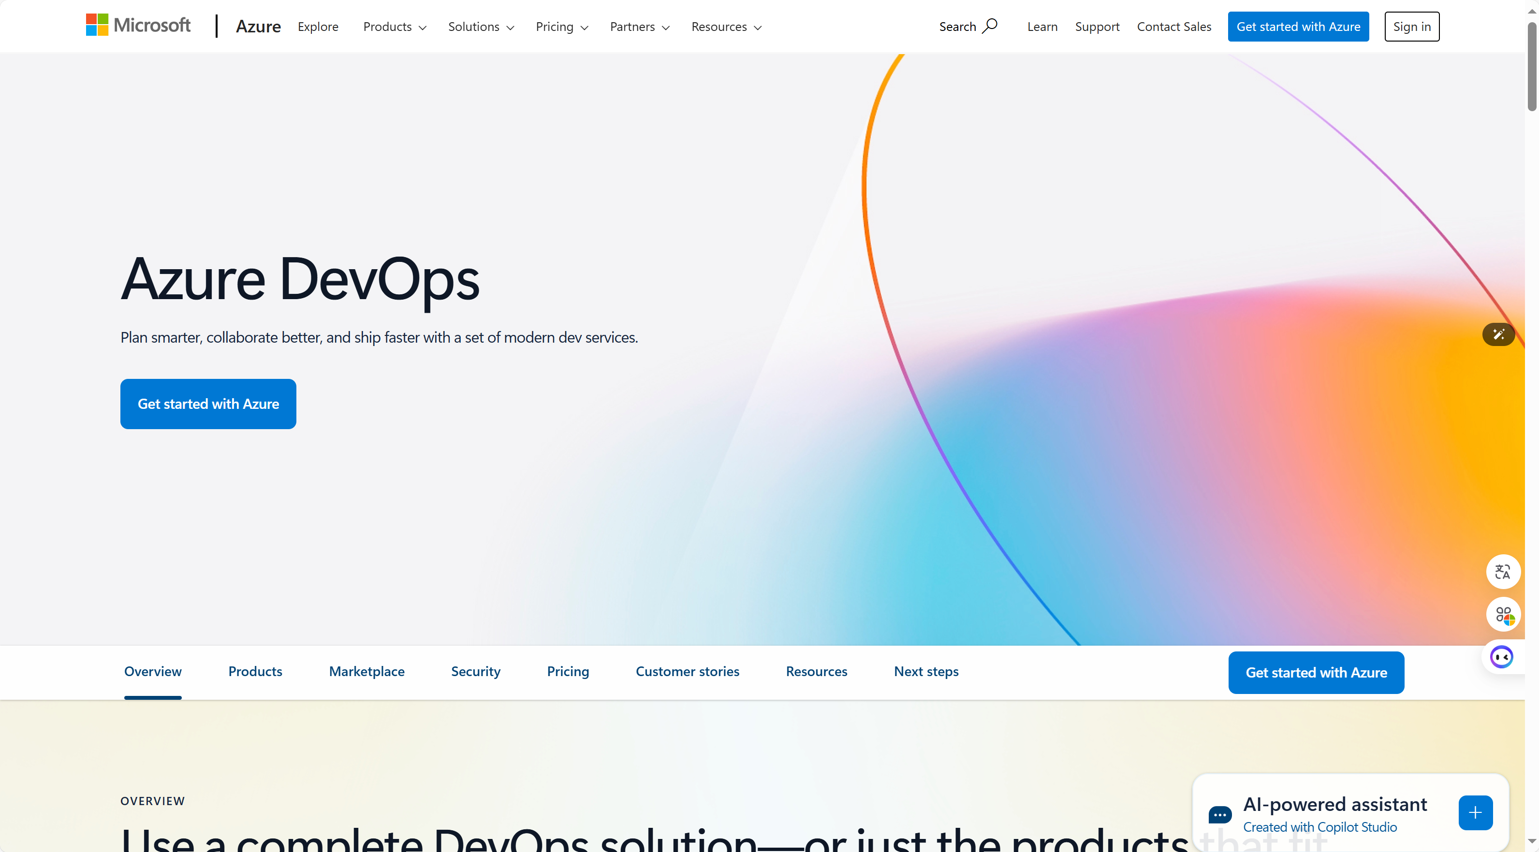This screenshot has height=852, width=1539.
Task: Click the chat bubble icon in assistant card
Action: [x=1220, y=814]
